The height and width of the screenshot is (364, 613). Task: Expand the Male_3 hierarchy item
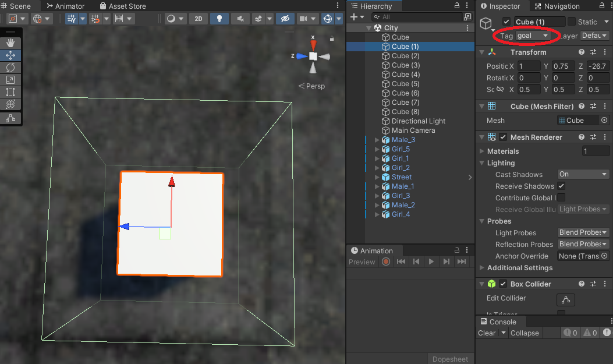pos(377,140)
